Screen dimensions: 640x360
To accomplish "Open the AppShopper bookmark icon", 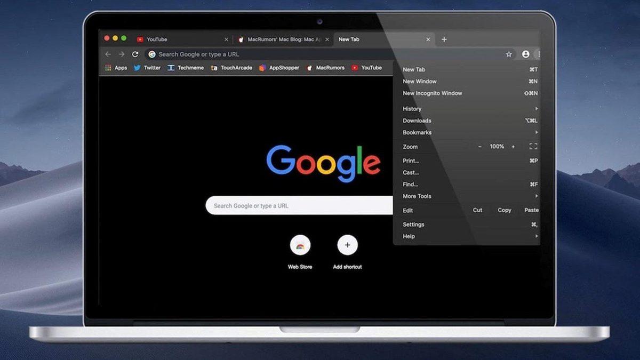I will point(263,68).
